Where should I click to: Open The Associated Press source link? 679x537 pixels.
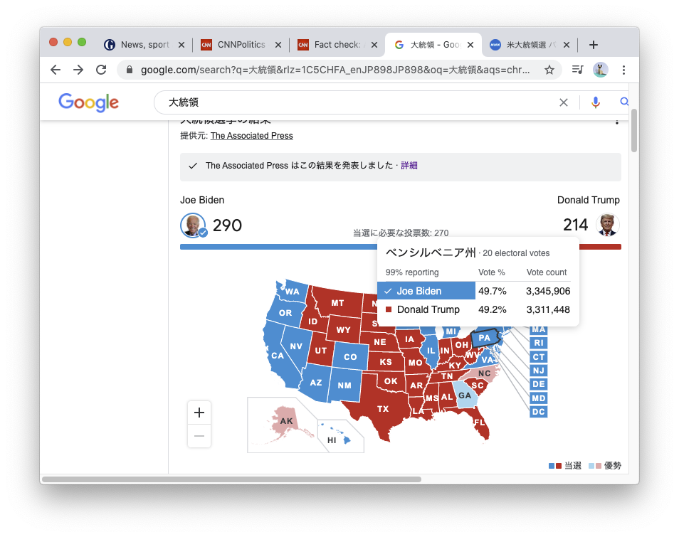point(251,136)
